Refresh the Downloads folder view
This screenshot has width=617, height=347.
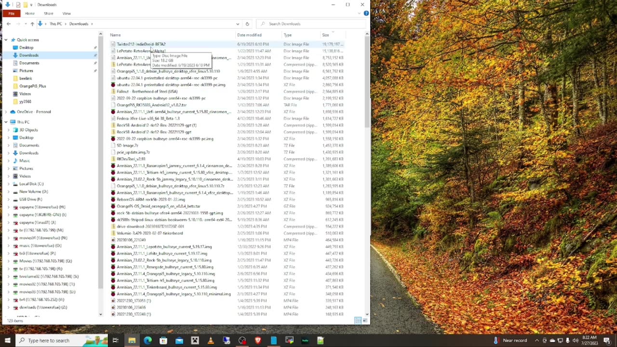click(x=247, y=24)
